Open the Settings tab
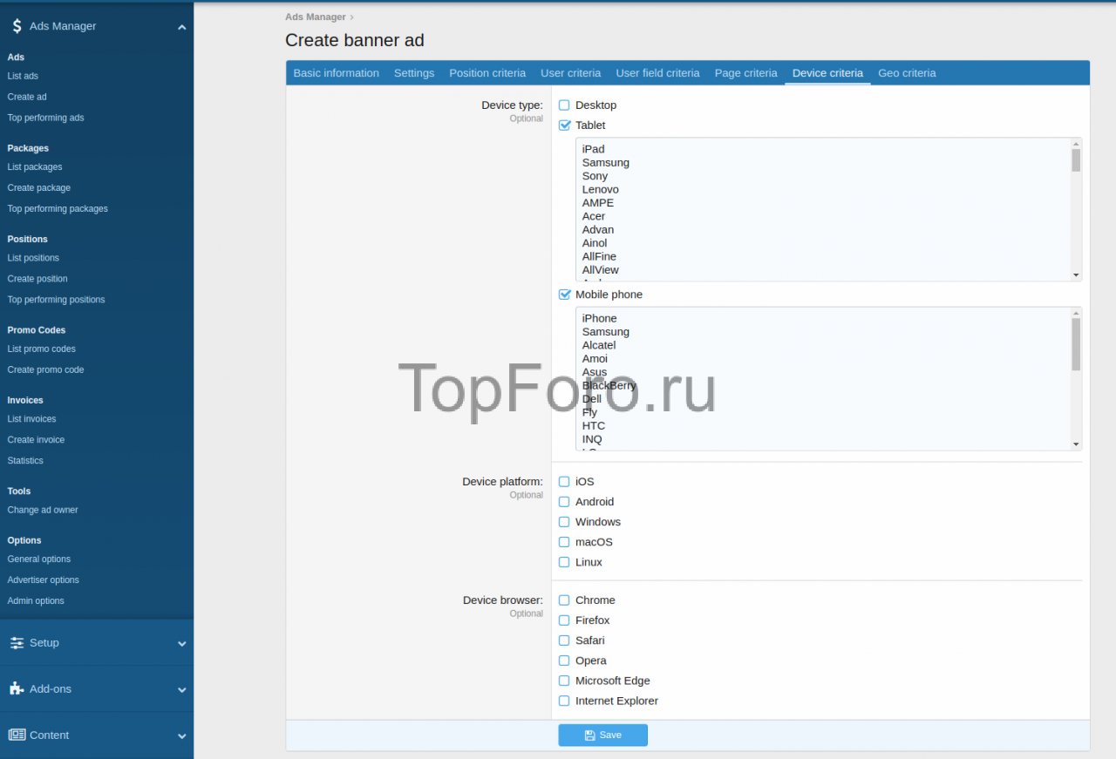This screenshot has height=759, width=1116. [x=414, y=73]
